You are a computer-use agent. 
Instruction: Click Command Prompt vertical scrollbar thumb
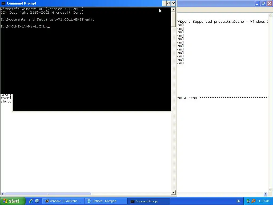click(x=173, y=19)
